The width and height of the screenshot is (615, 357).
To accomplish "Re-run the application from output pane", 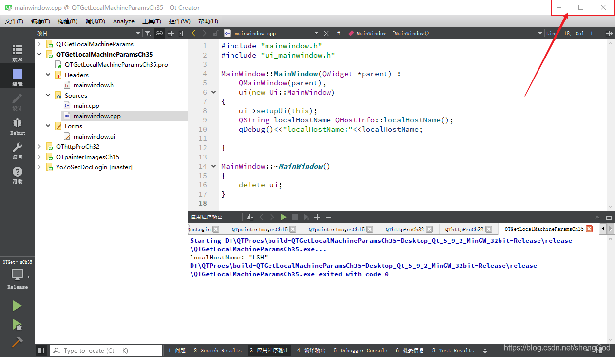I will pos(284,217).
